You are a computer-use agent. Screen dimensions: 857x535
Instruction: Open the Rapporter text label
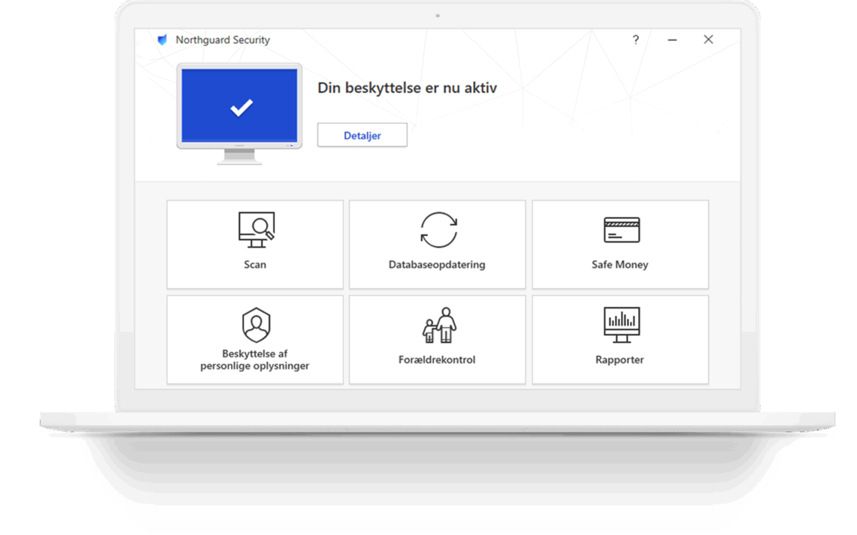(619, 360)
